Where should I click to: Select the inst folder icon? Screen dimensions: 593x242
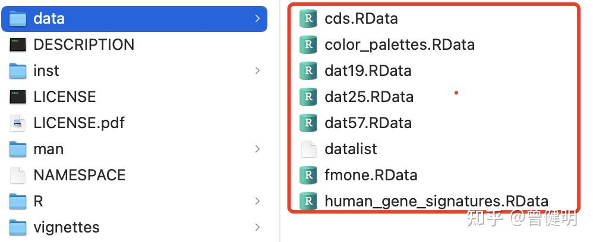point(18,71)
